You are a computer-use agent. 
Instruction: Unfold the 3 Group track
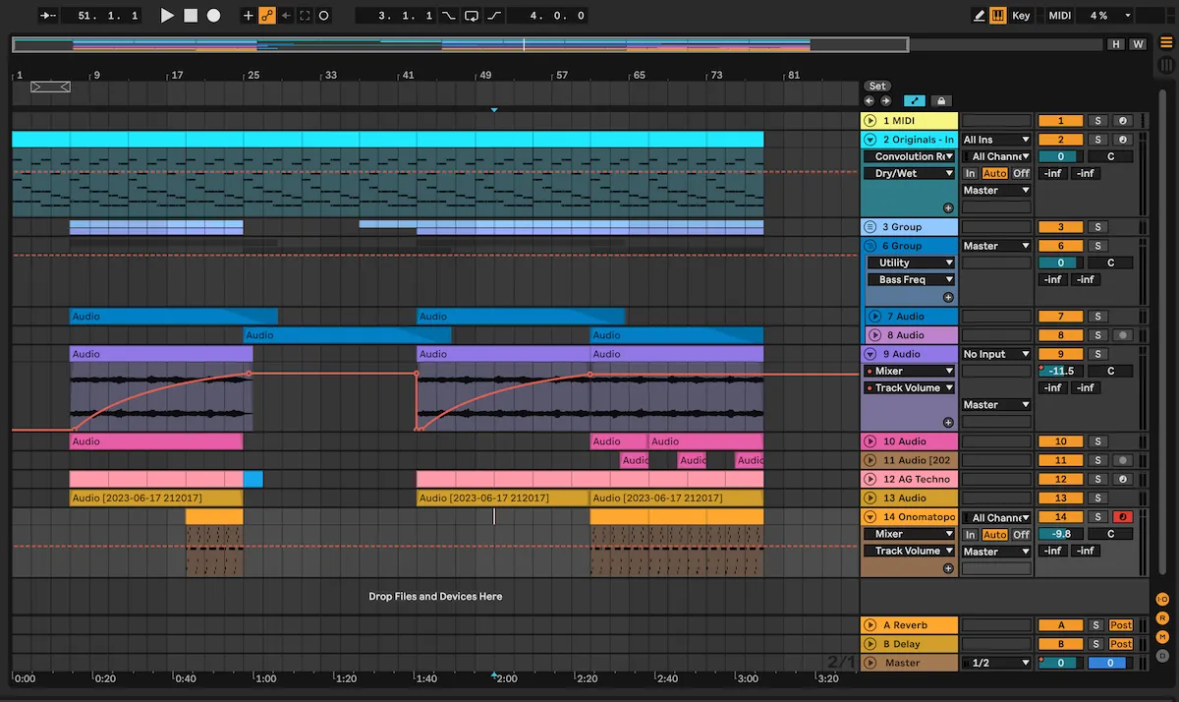[x=870, y=227]
